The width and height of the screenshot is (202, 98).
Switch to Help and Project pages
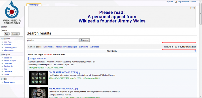point(66,47)
